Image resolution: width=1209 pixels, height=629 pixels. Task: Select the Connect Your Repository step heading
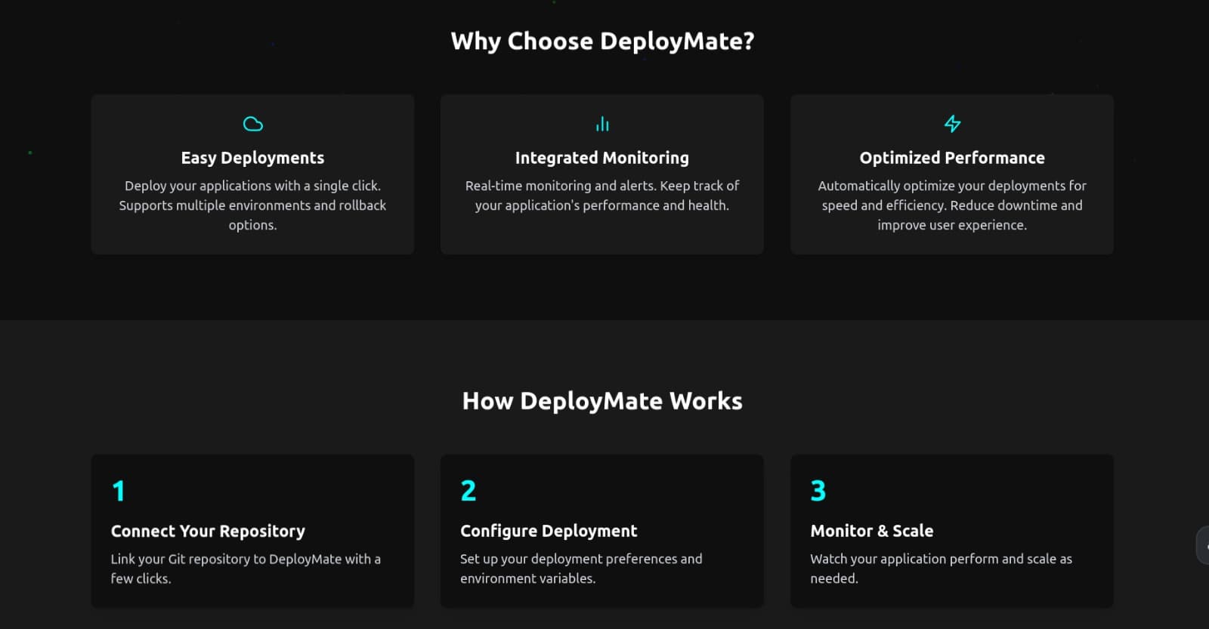(208, 531)
